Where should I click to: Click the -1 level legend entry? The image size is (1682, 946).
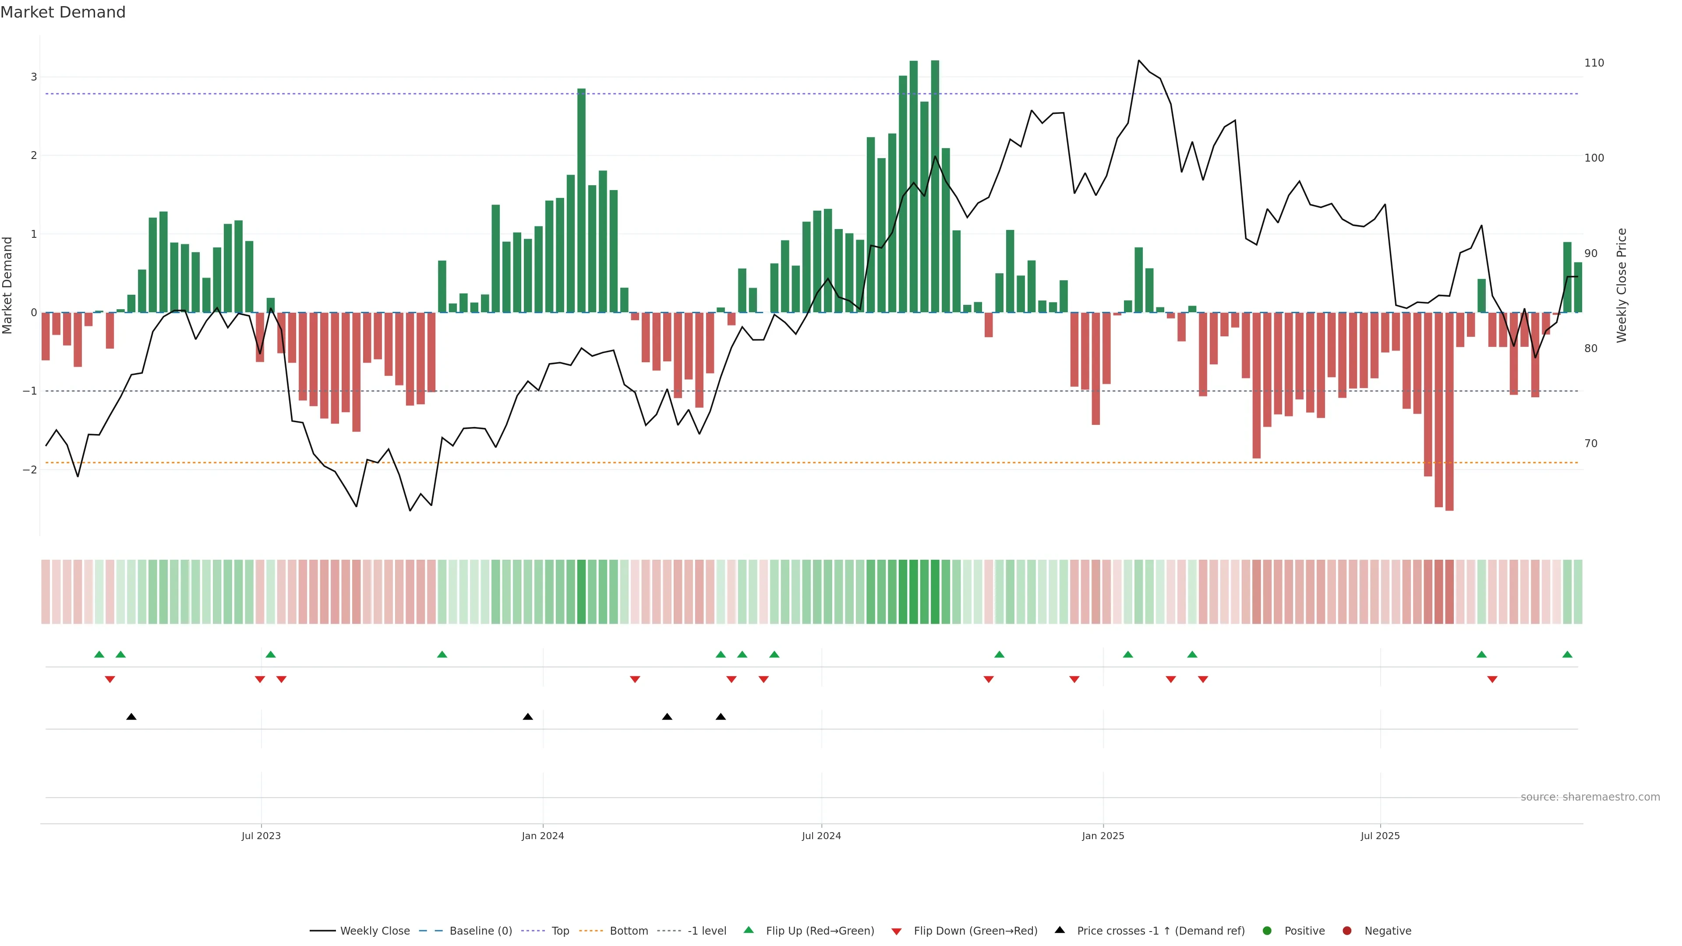pyautogui.click(x=707, y=930)
